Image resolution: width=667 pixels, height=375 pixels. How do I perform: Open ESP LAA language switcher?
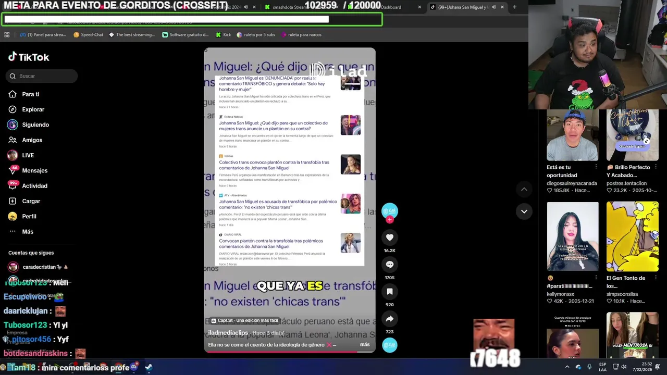click(x=602, y=367)
